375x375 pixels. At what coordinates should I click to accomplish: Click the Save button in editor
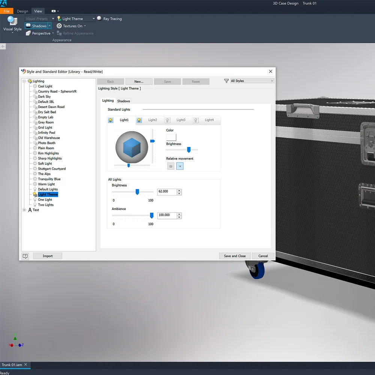pyautogui.click(x=167, y=81)
